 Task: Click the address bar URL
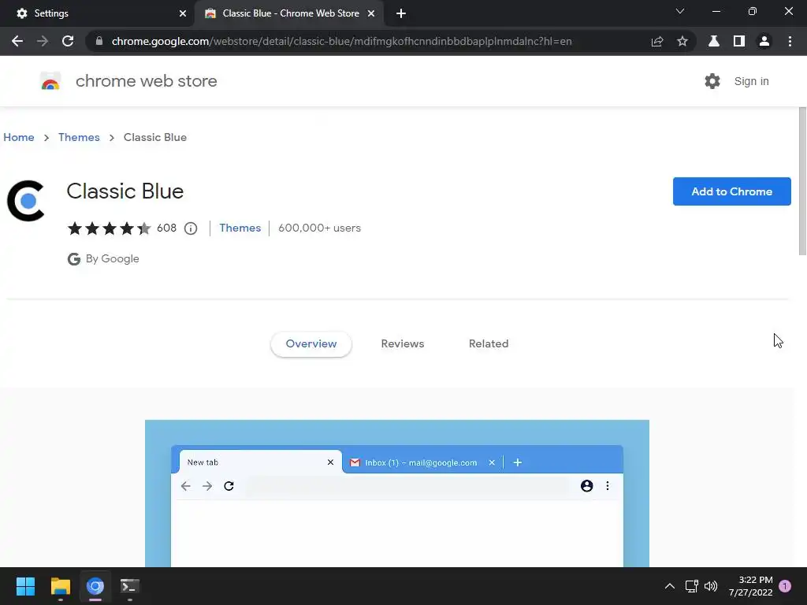click(x=341, y=41)
